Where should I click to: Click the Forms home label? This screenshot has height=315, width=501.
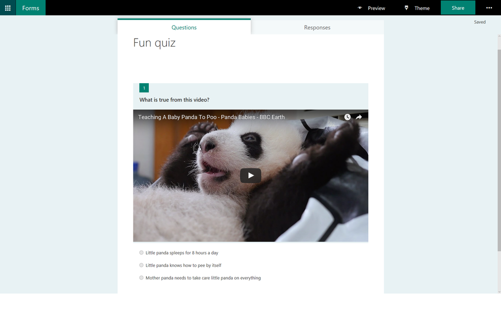[31, 8]
